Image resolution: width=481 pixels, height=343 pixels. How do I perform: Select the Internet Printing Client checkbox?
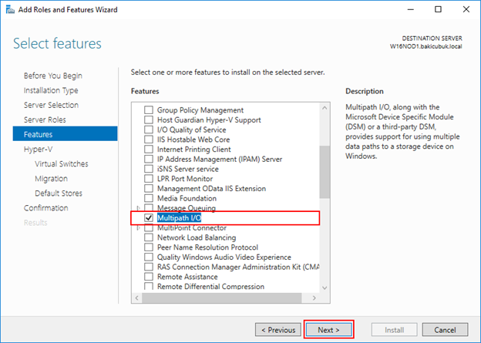pos(149,149)
